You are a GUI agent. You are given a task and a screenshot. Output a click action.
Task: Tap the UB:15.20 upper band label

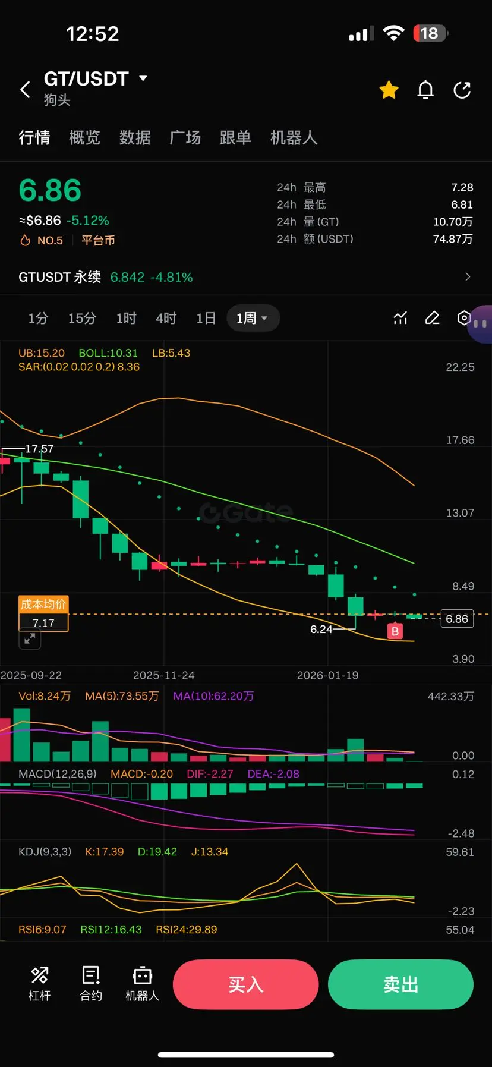42,353
